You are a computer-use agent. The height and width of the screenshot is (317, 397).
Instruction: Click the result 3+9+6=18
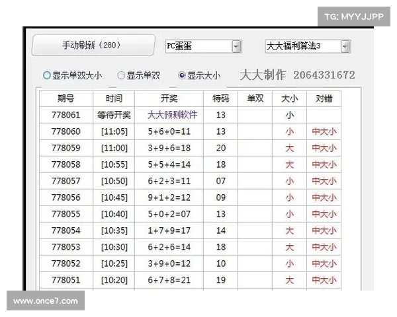169,148
